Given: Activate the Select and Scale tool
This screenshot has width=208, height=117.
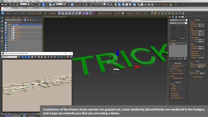Looking at the screenshot, I should pos(50,5).
